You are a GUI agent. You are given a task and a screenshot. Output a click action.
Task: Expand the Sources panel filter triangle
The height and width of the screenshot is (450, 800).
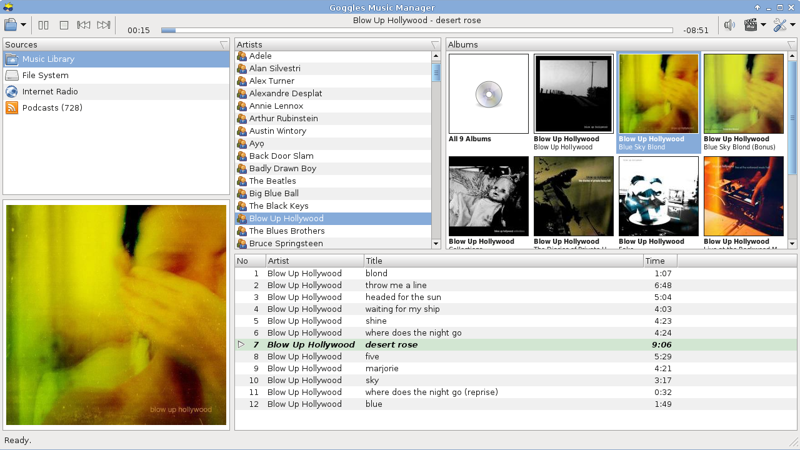coord(224,45)
